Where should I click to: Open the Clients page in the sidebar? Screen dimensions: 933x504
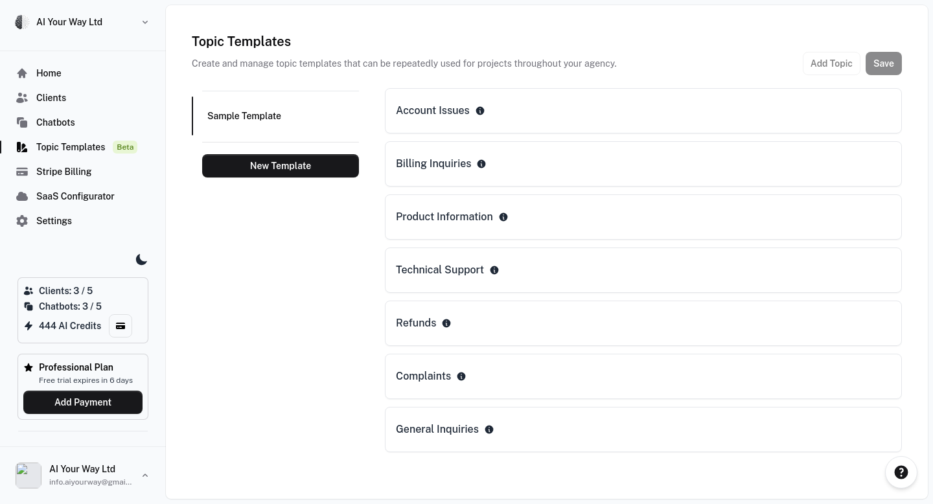click(51, 98)
